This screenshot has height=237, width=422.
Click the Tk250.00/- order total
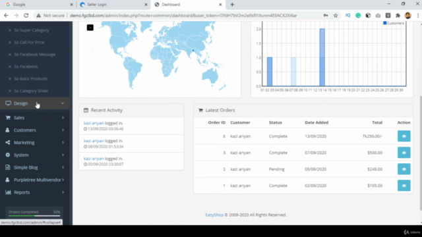click(372, 136)
